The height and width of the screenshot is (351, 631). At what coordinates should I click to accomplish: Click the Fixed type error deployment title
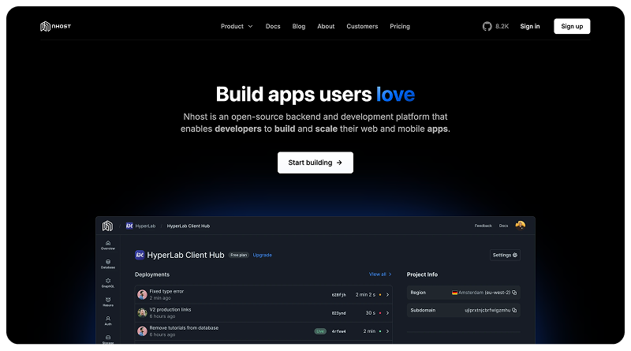click(x=166, y=291)
